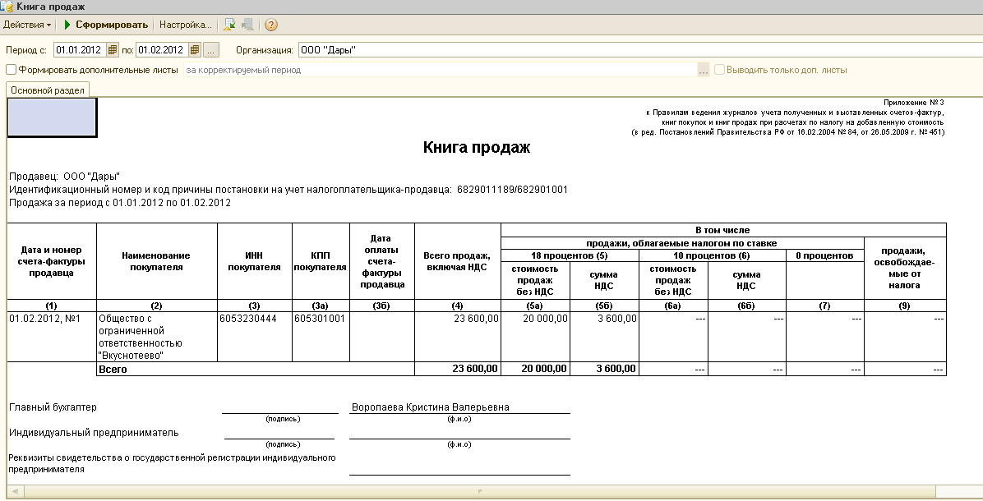Click the Главный бухгалтер label
Viewport: 983px width, 501px height.
click(53, 407)
